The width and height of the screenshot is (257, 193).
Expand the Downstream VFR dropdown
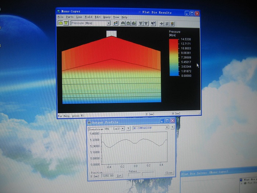pyautogui.click(x=123, y=129)
